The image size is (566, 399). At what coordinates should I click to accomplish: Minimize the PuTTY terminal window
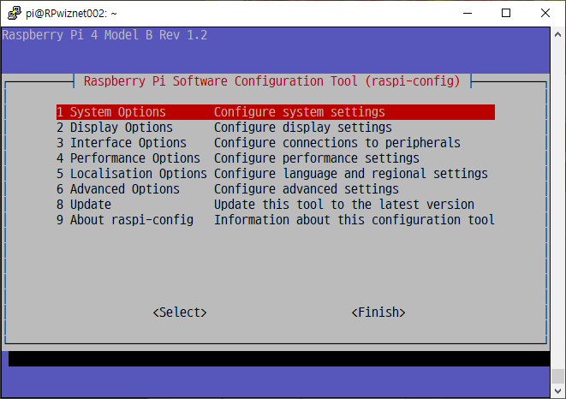468,14
